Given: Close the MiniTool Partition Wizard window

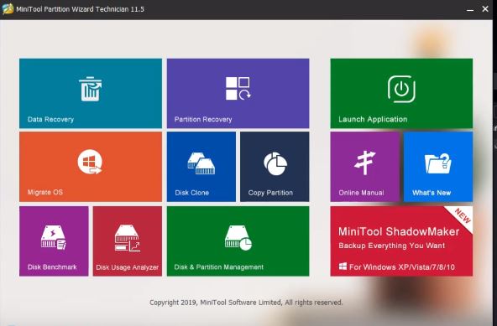Looking at the screenshot, I should 485,9.
